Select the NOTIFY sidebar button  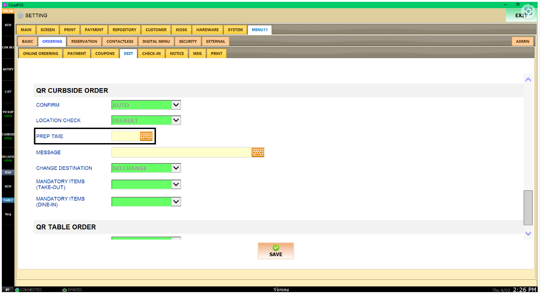(x=8, y=70)
